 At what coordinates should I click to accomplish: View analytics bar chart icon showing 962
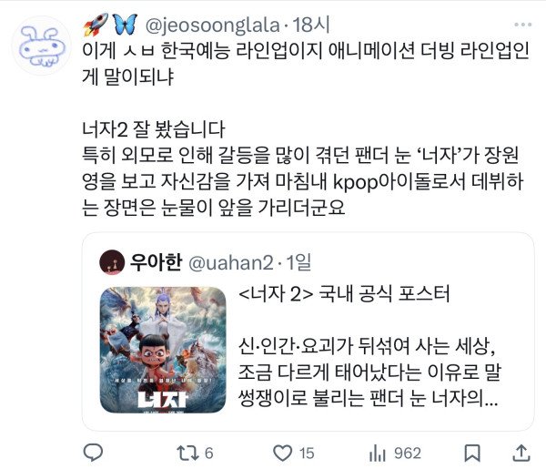(378, 453)
